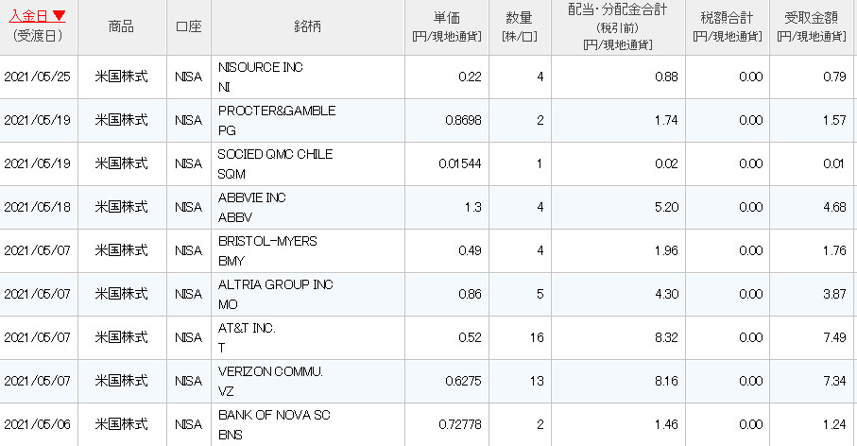857x446 pixels.
Task: Click the NISOURCE INC stock name
Action: [260, 67]
